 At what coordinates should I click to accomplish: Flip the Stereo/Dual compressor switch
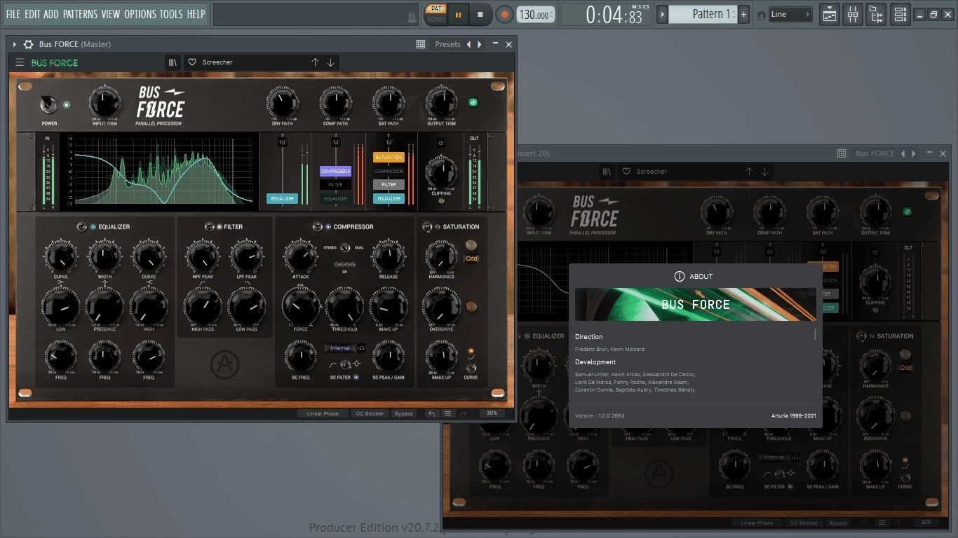pyautogui.click(x=344, y=248)
